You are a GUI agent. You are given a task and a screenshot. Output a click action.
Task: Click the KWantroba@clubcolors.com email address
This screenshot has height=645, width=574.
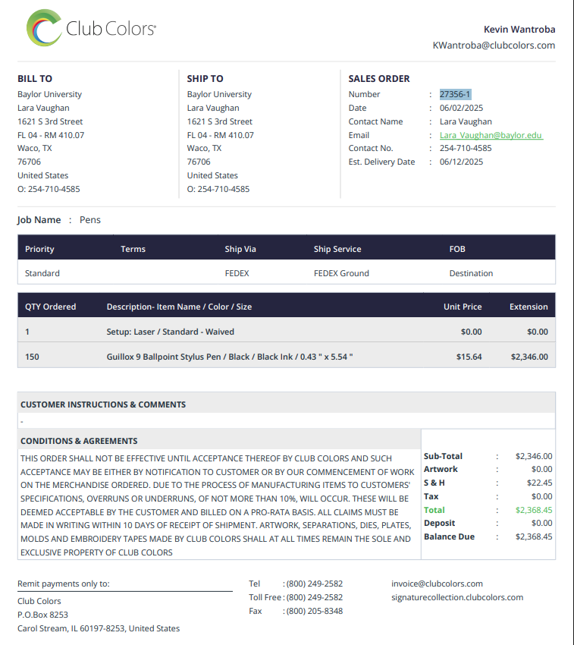(x=494, y=46)
